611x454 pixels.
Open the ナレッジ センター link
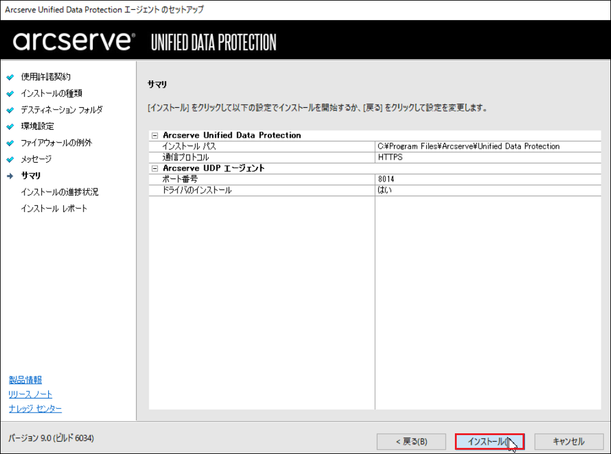pos(35,408)
